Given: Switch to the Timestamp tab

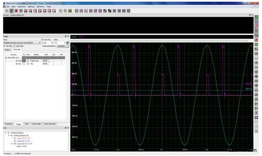Looking at the screenshot, I should click(x=9, y=124).
